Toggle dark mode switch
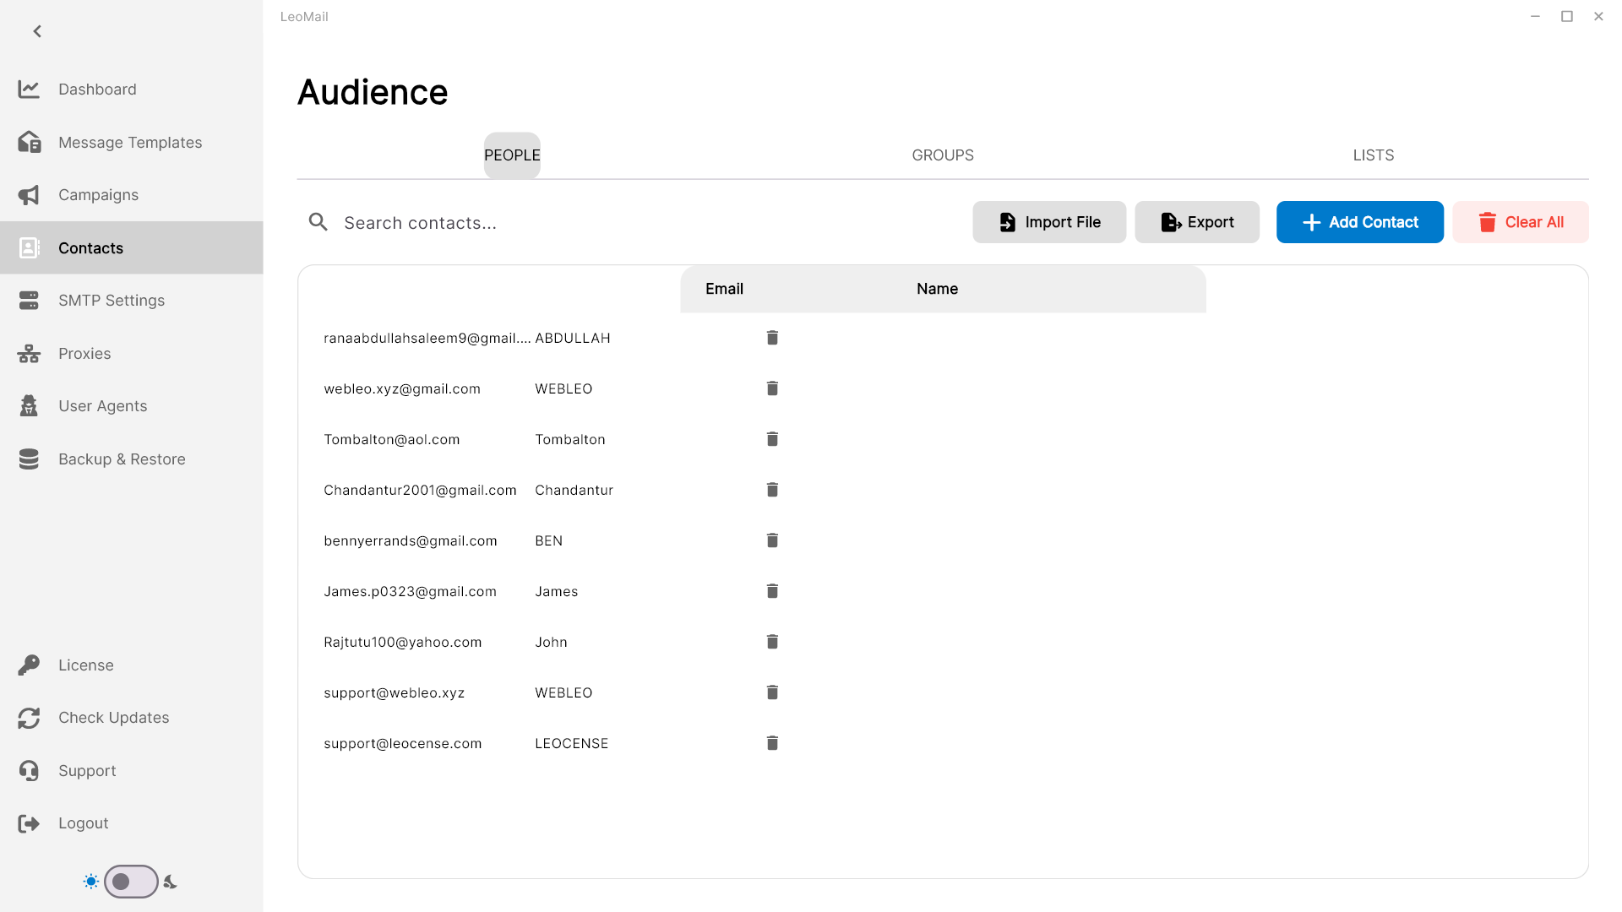 [131, 882]
